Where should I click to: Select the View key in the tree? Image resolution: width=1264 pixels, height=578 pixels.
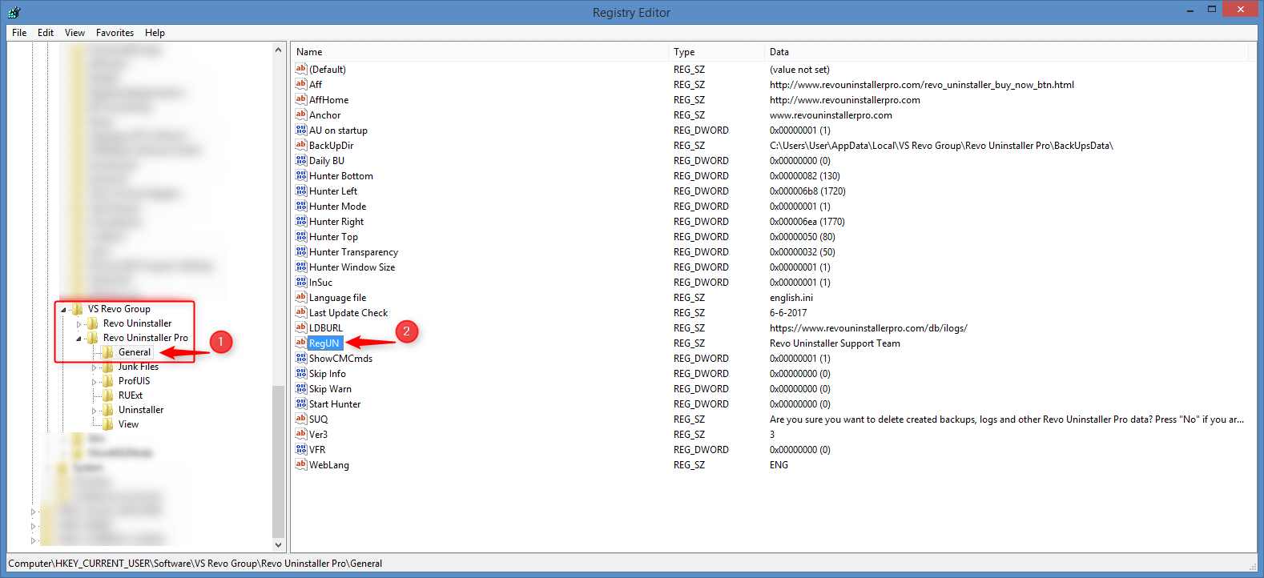(128, 424)
